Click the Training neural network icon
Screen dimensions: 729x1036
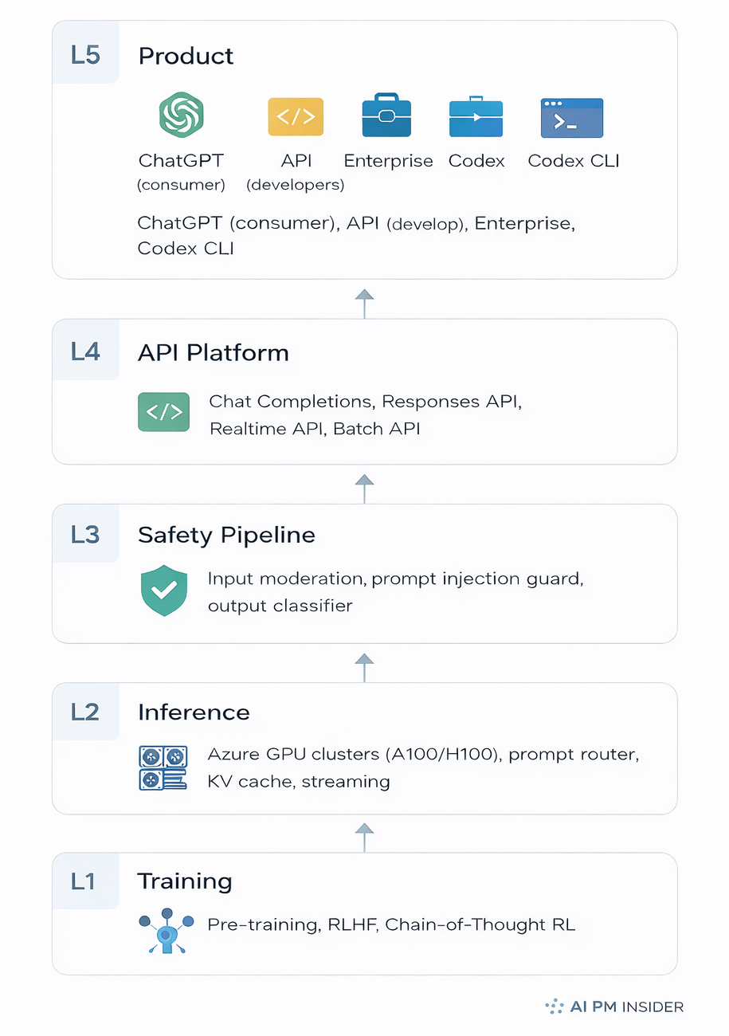coord(166,929)
